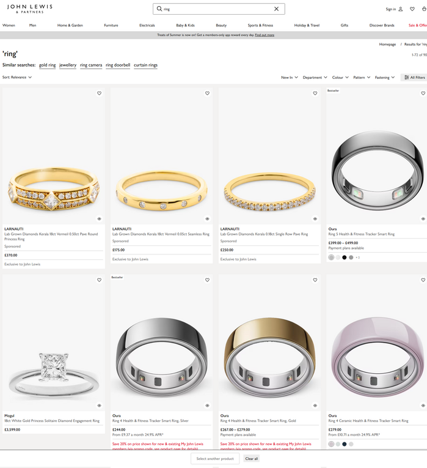Expand the Pattern filter
The image size is (427, 468).
362,77
